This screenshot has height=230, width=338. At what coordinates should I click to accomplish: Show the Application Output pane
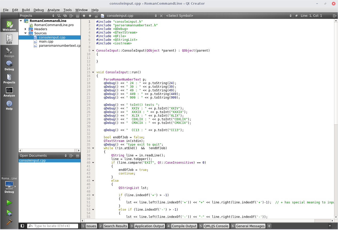pyautogui.click(x=149, y=226)
